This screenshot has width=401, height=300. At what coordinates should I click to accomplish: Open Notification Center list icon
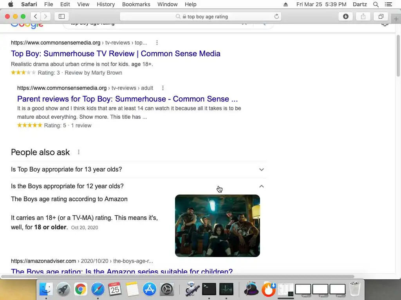(x=388, y=4)
